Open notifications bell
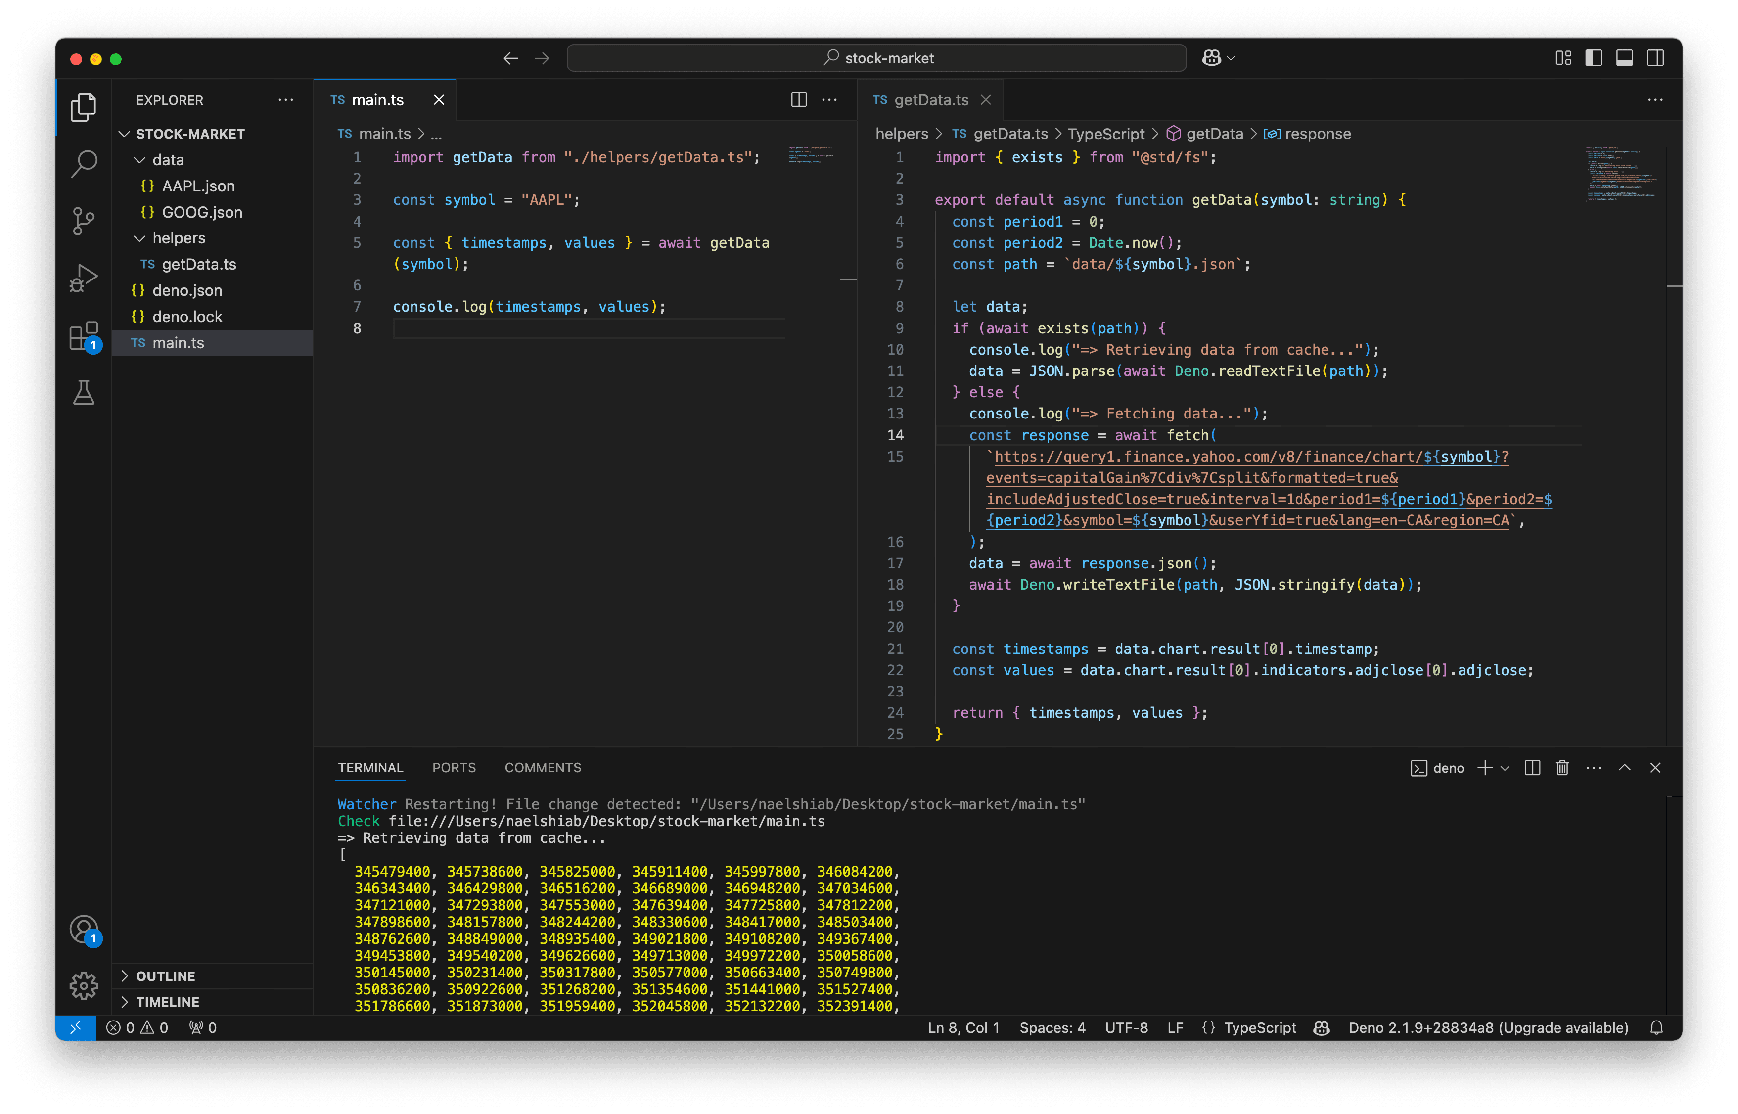 pyautogui.click(x=1656, y=1027)
